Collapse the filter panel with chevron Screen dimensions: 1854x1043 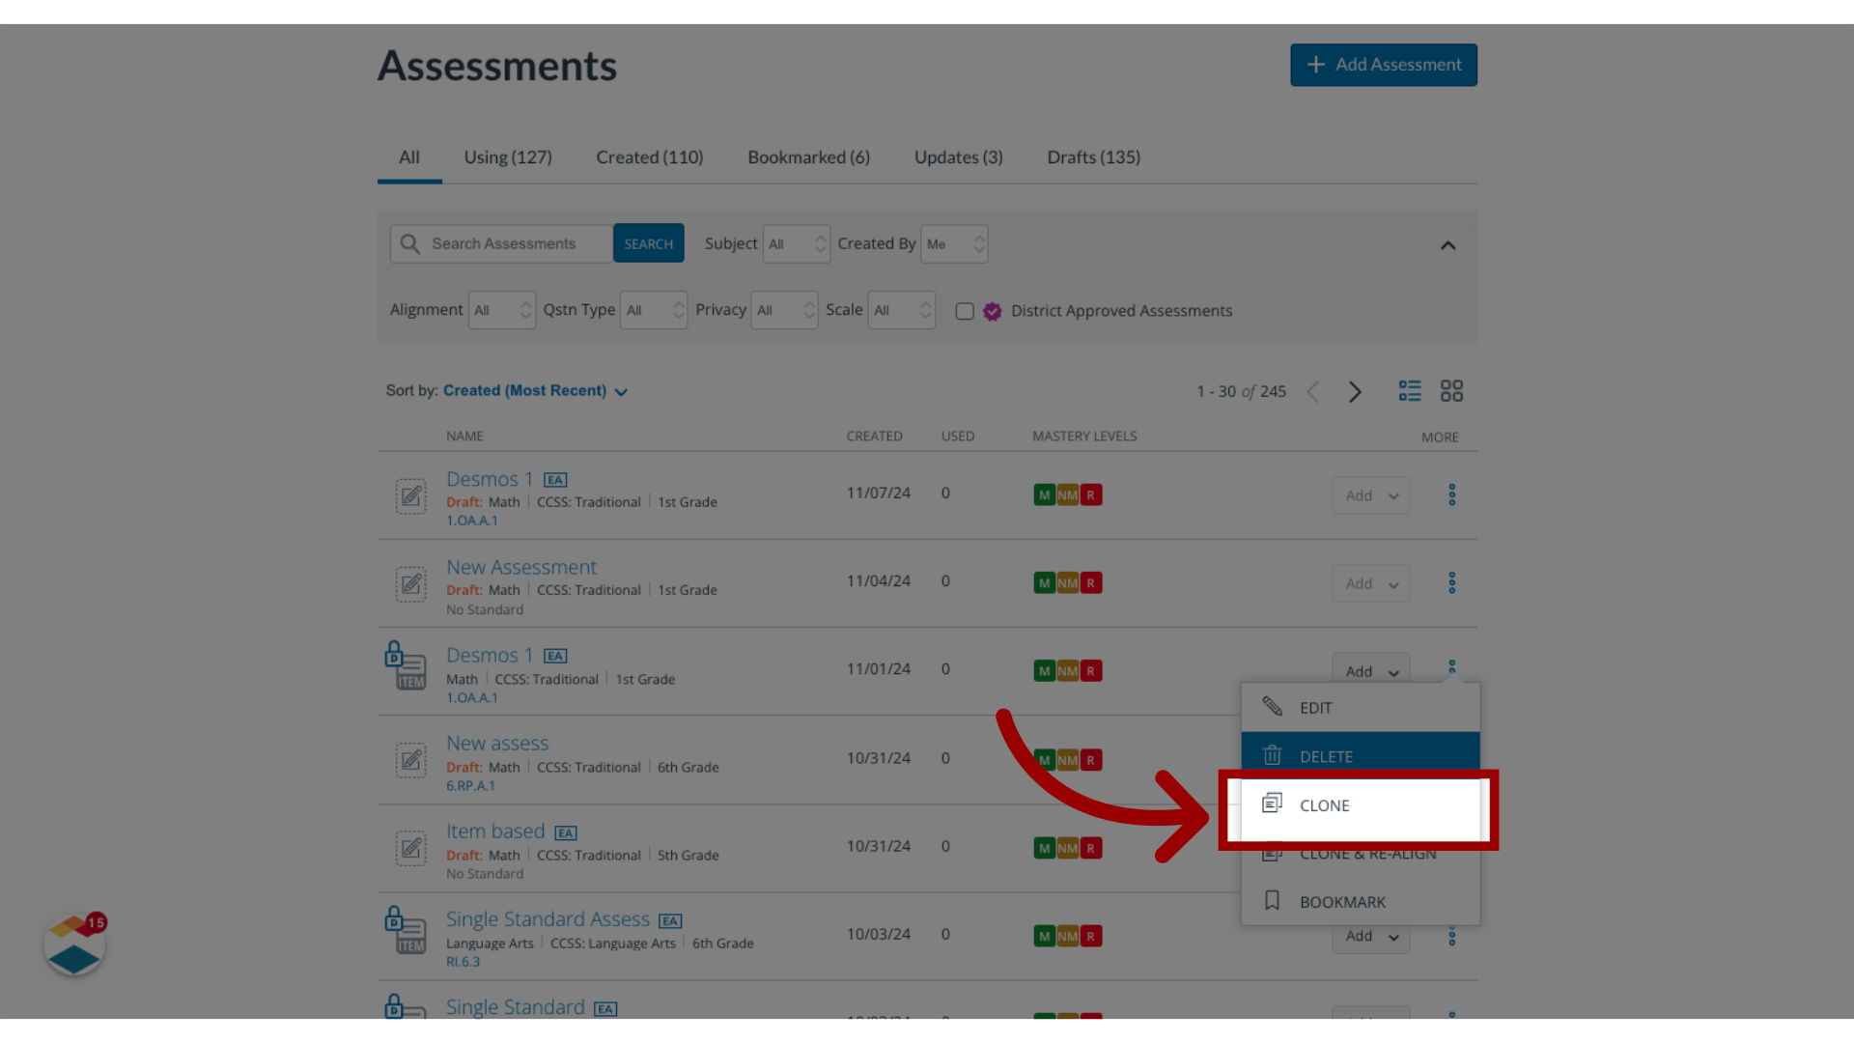[x=1447, y=245]
